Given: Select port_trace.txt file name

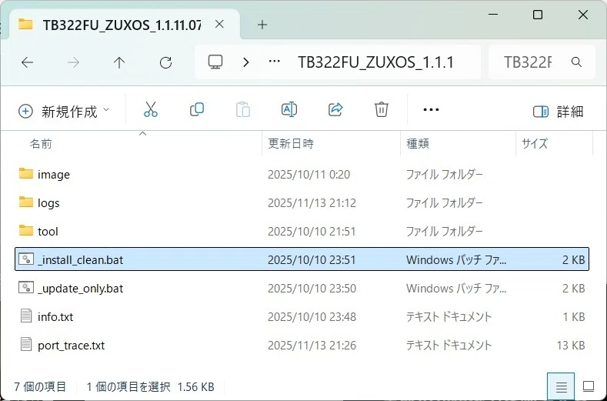Looking at the screenshot, I should (x=71, y=346).
